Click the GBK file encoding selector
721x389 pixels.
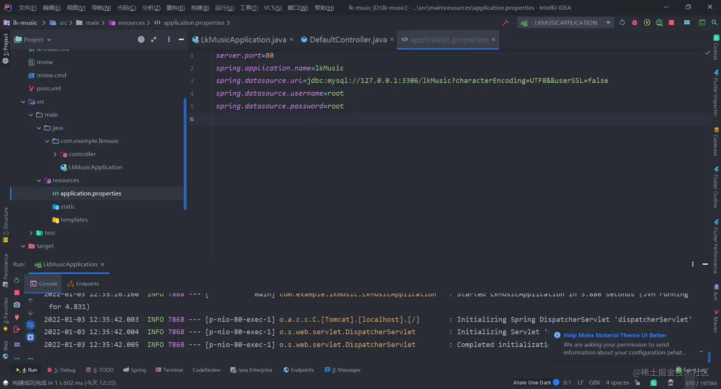(595, 383)
